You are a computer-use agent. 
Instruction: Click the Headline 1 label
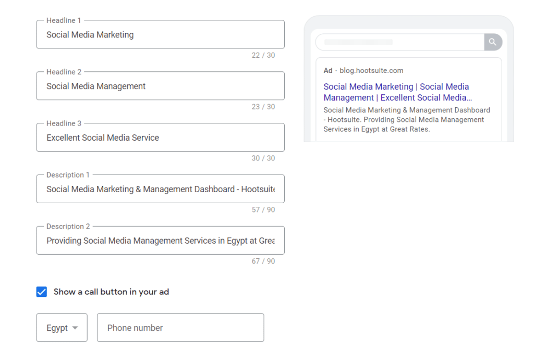pos(64,20)
